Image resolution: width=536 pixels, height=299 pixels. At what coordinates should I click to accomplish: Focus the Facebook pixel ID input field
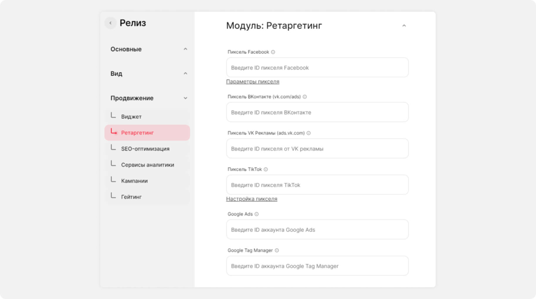317,68
